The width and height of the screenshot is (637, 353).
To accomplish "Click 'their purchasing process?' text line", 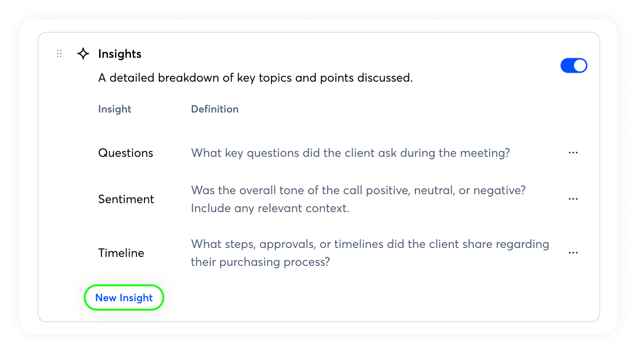I will click(x=260, y=262).
